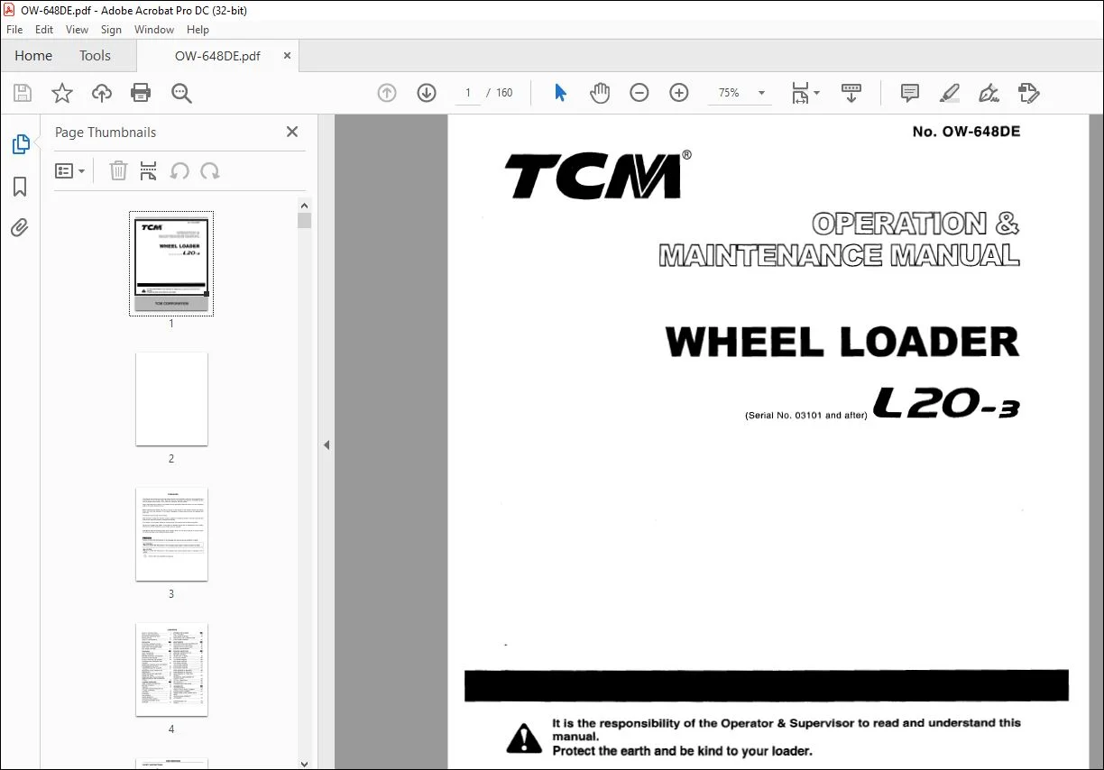Select page 3 thumbnail
The height and width of the screenshot is (770, 1104).
pyautogui.click(x=171, y=535)
